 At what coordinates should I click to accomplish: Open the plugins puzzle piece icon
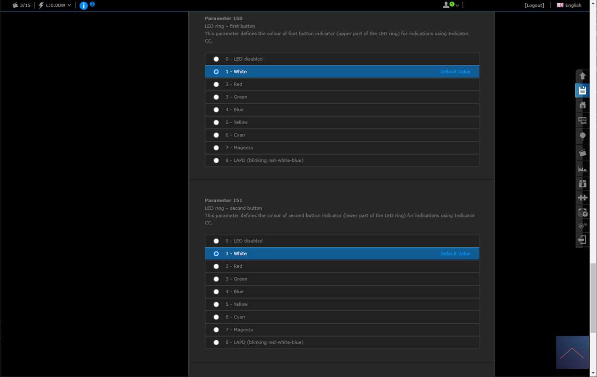pyautogui.click(x=582, y=198)
